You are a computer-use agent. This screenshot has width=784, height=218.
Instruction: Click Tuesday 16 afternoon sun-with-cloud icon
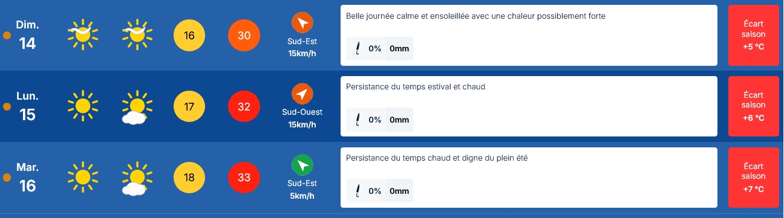coord(136,179)
